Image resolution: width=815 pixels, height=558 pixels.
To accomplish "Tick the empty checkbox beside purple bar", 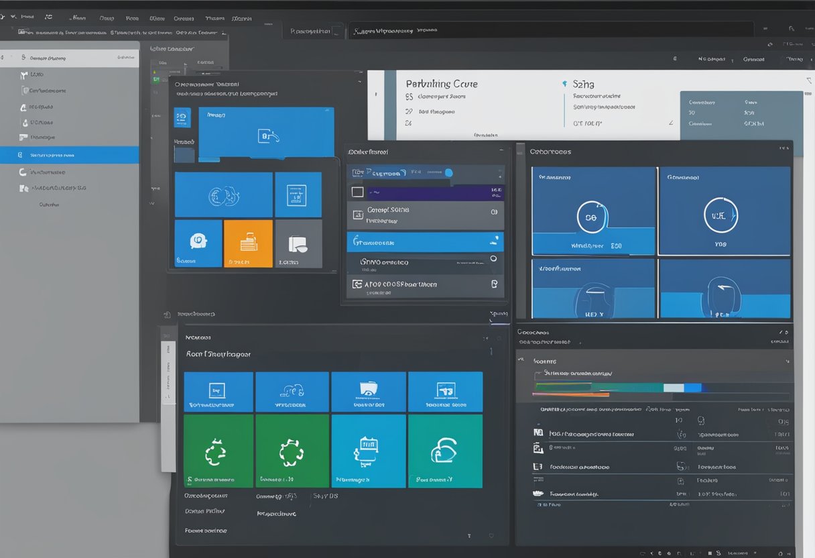I will coord(358,192).
